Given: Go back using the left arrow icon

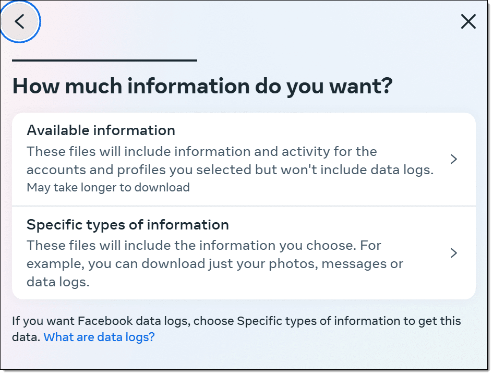Looking at the screenshot, I should coord(19,22).
